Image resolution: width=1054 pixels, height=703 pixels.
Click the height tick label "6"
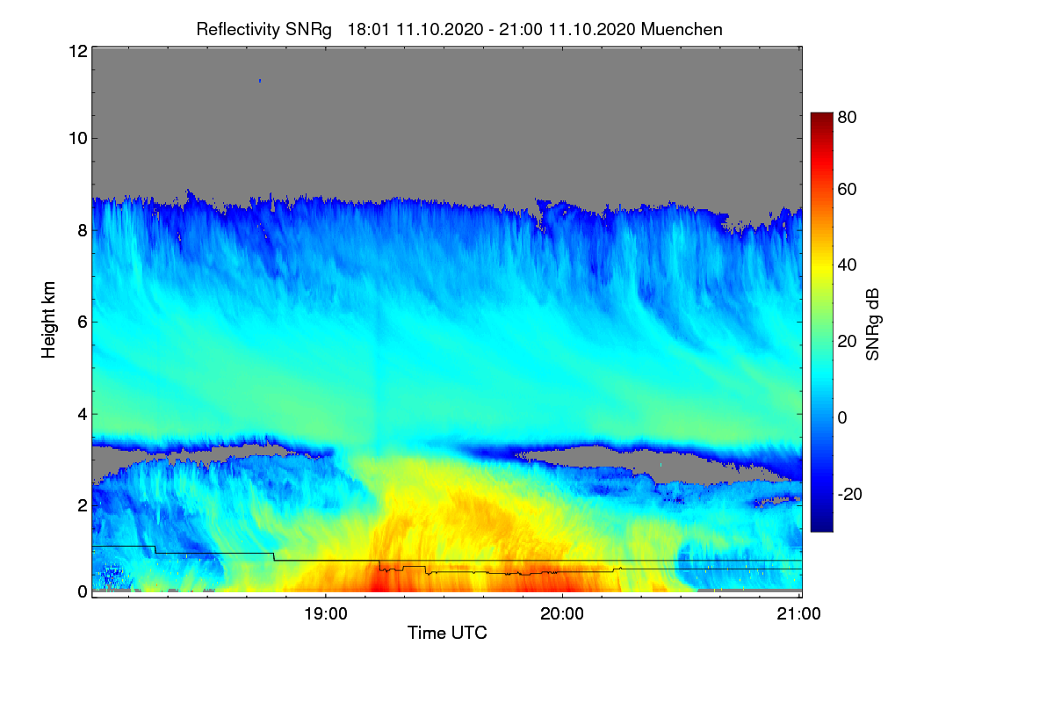pos(82,323)
